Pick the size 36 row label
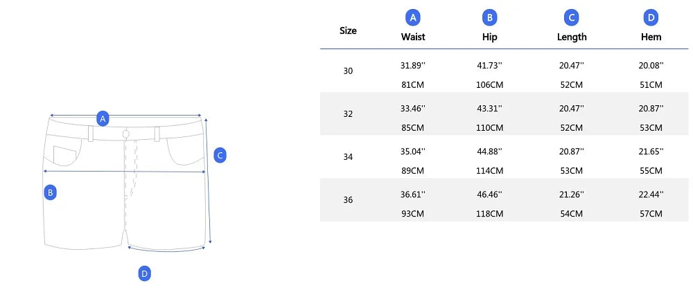693x301 pixels. (x=348, y=200)
